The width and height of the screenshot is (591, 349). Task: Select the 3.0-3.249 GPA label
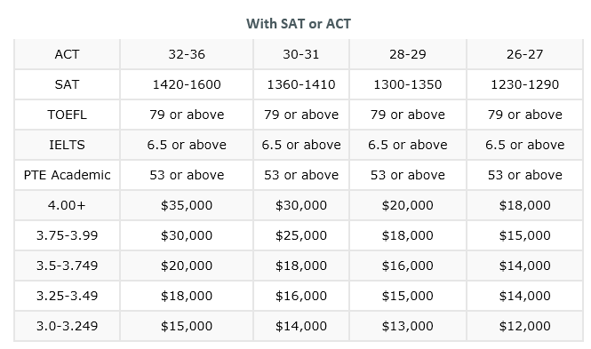point(67,326)
